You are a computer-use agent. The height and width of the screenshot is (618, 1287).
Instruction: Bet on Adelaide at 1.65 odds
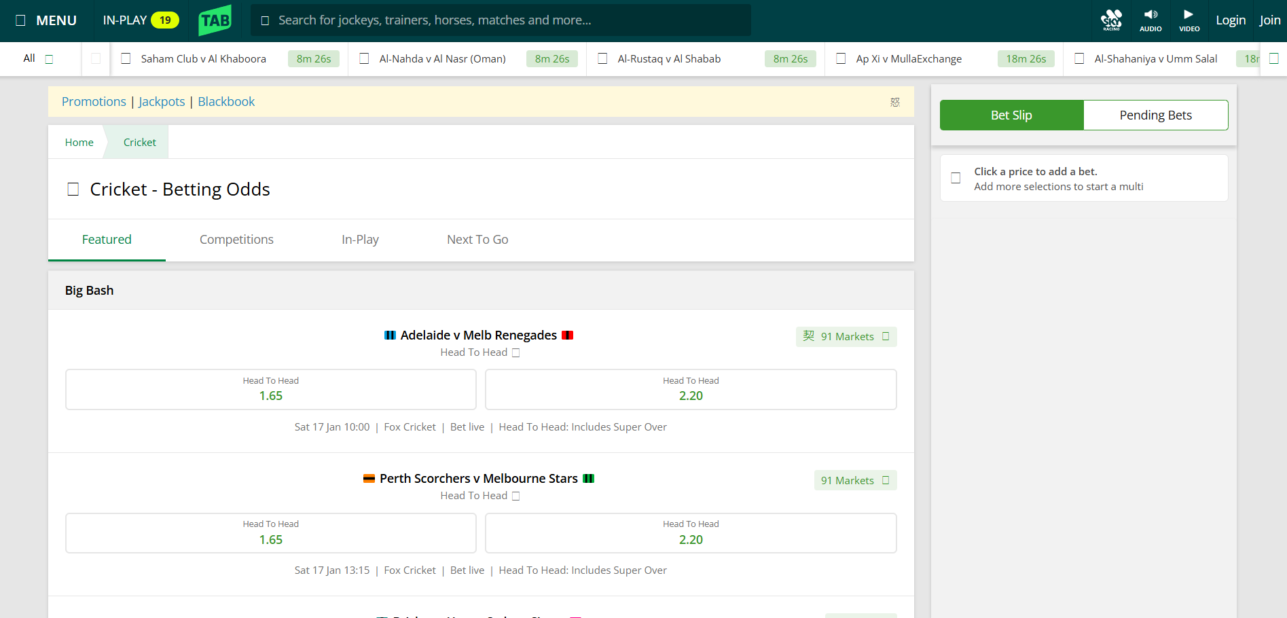(x=271, y=390)
